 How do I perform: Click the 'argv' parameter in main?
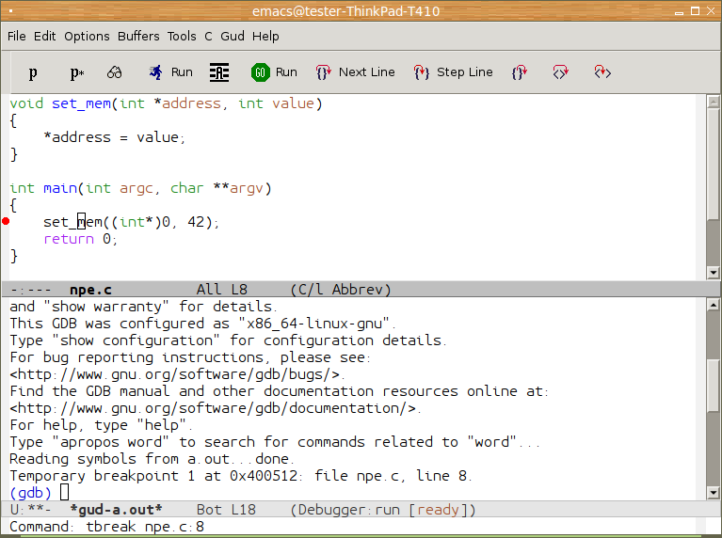(x=247, y=188)
